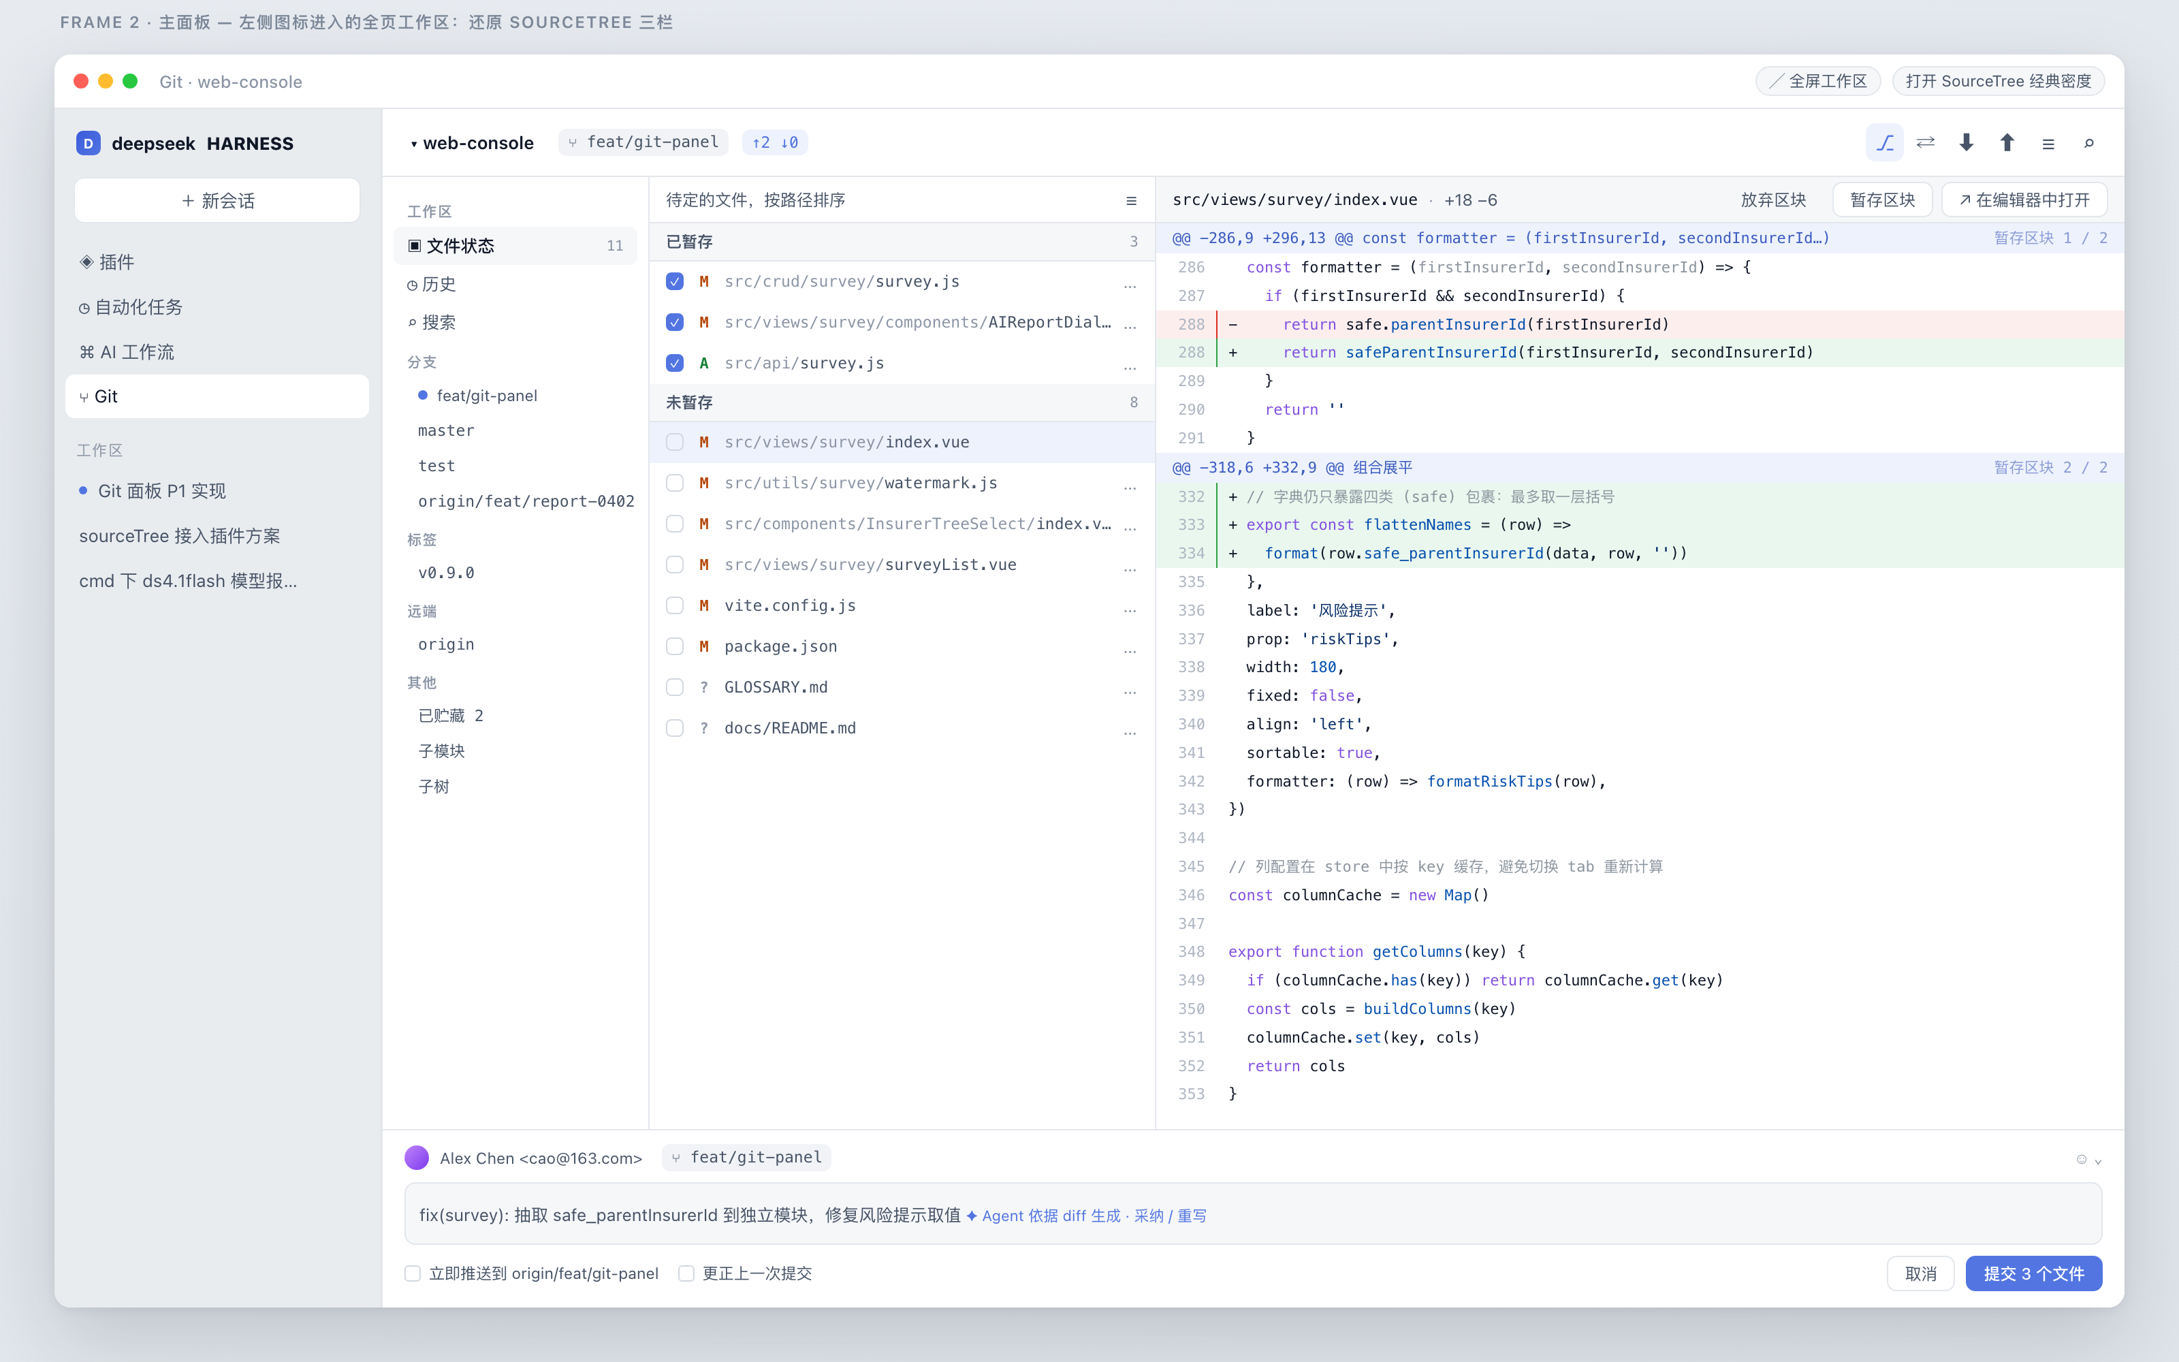Screen dimensions: 2179x1362
Task: Expand the 已贮藏 2 stash item
Action: pyautogui.click(x=451, y=715)
